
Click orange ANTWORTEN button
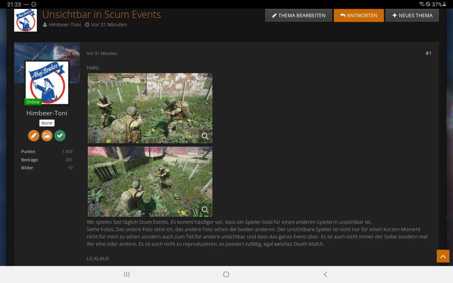359,15
